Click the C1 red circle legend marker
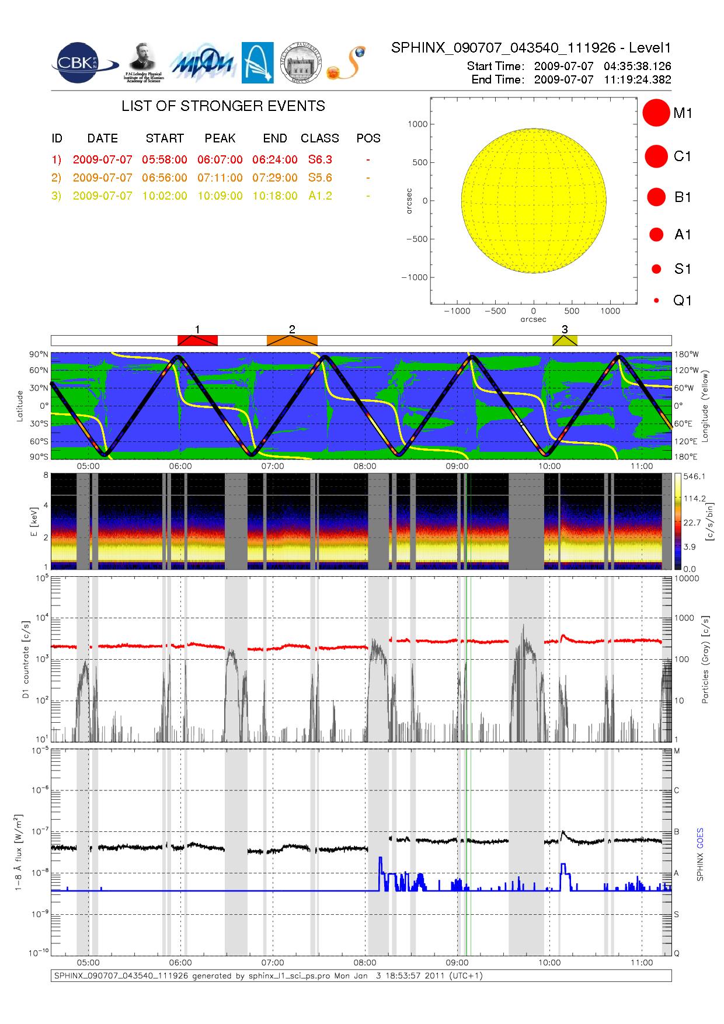724x1024 pixels. pyautogui.click(x=656, y=156)
